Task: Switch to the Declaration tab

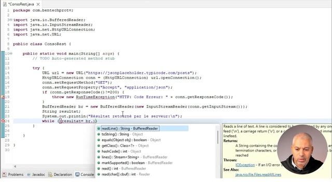Action: [60, 175]
